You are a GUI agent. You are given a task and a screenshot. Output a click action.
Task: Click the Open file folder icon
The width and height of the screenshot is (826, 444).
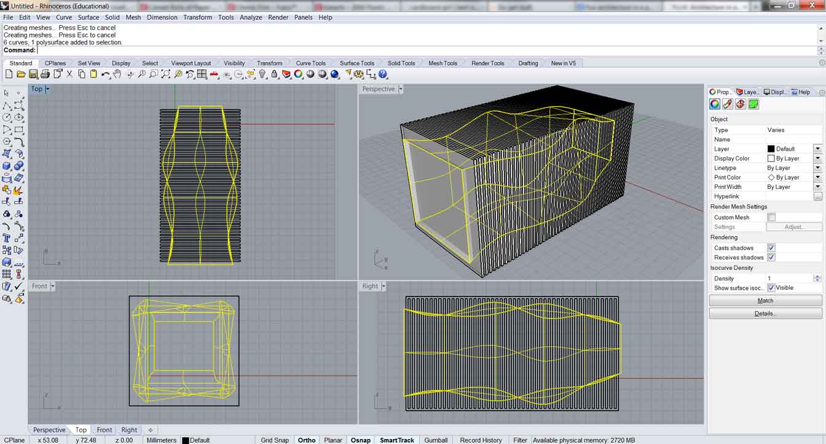[21, 74]
